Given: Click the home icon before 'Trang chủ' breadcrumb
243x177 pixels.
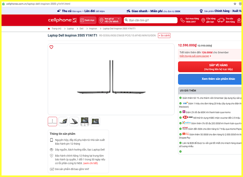Looking at the screenshot, I should [49, 29].
